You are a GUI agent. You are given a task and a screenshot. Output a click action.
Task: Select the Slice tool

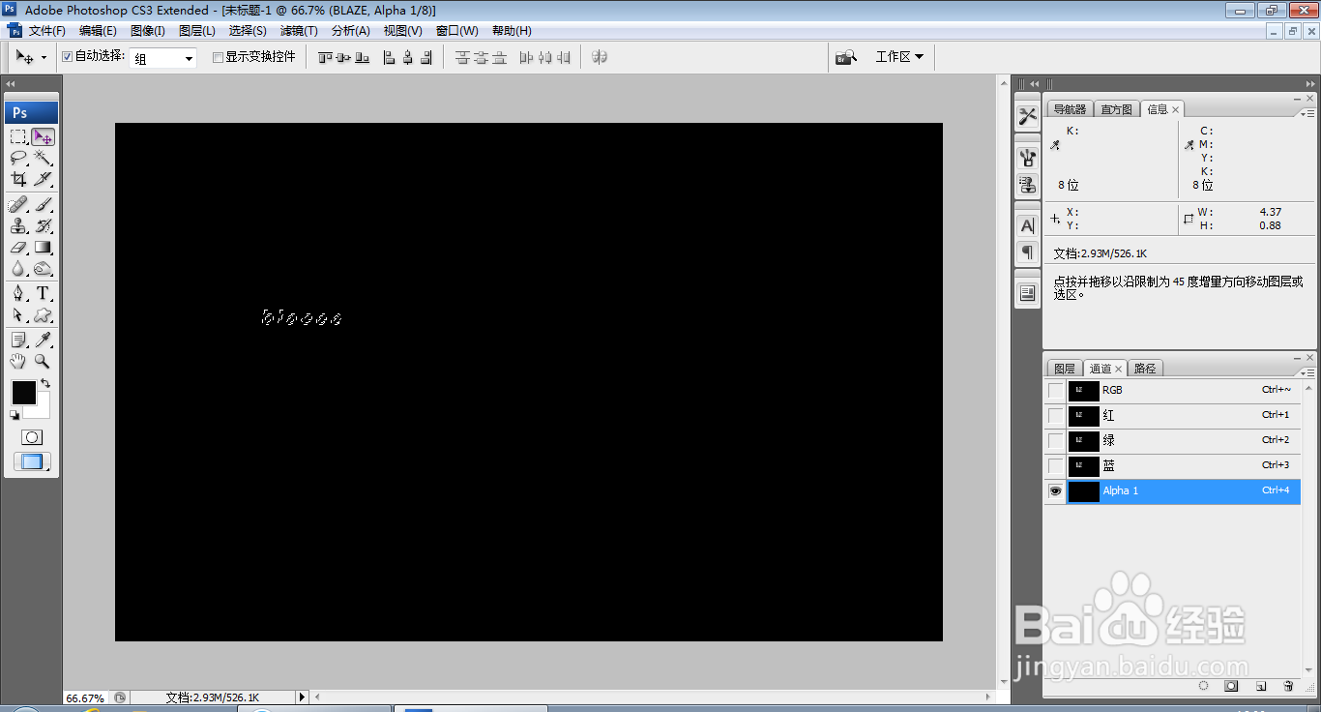point(43,179)
